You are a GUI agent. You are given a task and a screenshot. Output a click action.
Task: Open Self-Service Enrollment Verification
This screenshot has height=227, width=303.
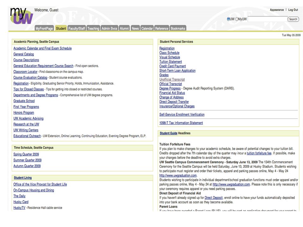(x=182, y=114)
